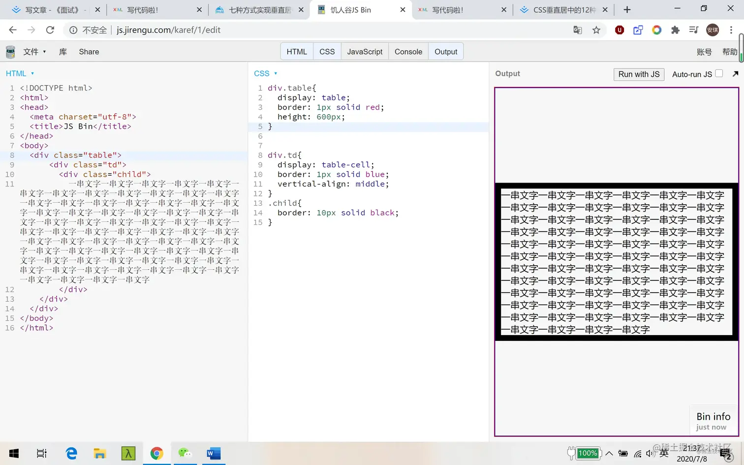Open the Chrome profile avatar 安琪
This screenshot has height=465, width=744.
pyautogui.click(x=713, y=30)
